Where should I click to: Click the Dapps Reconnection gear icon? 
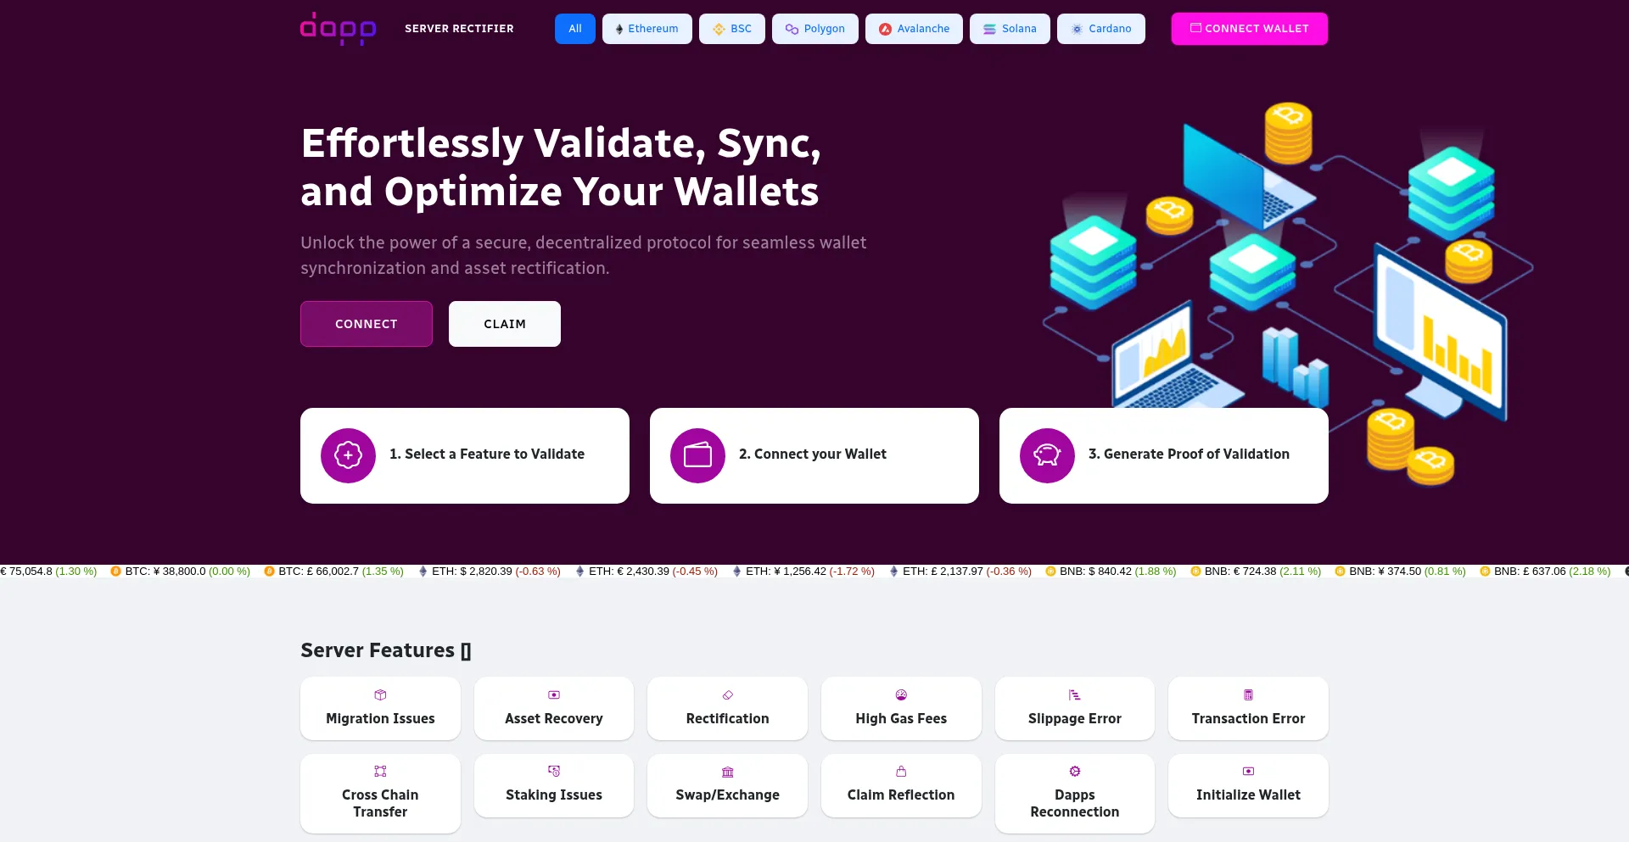[x=1075, y=772]
